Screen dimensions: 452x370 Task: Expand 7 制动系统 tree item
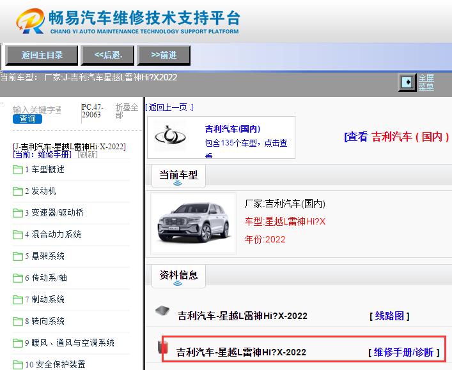45,299
